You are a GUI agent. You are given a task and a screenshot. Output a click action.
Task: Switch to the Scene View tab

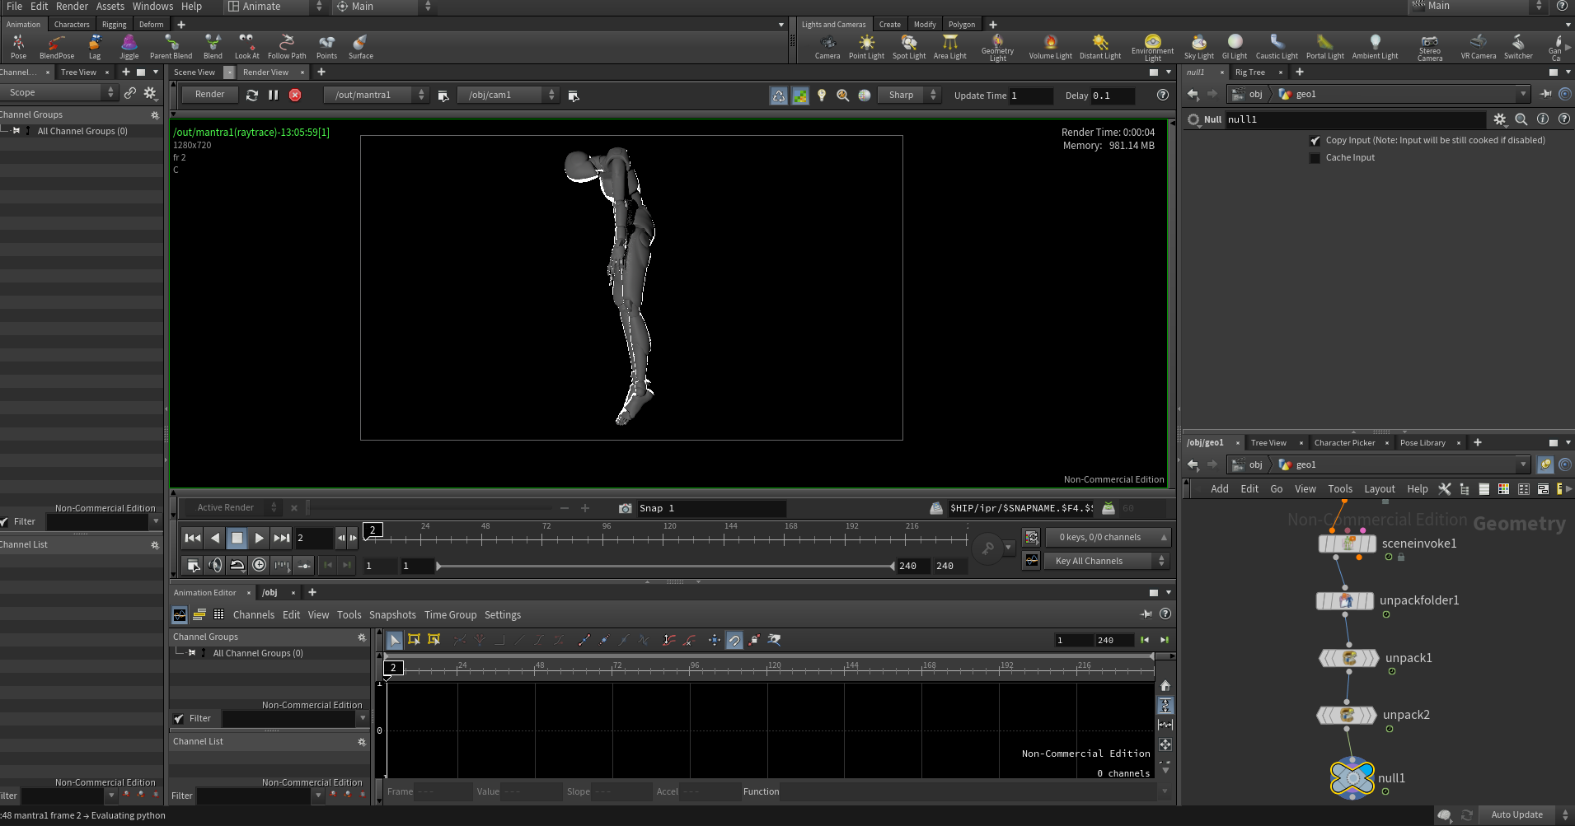195,72
